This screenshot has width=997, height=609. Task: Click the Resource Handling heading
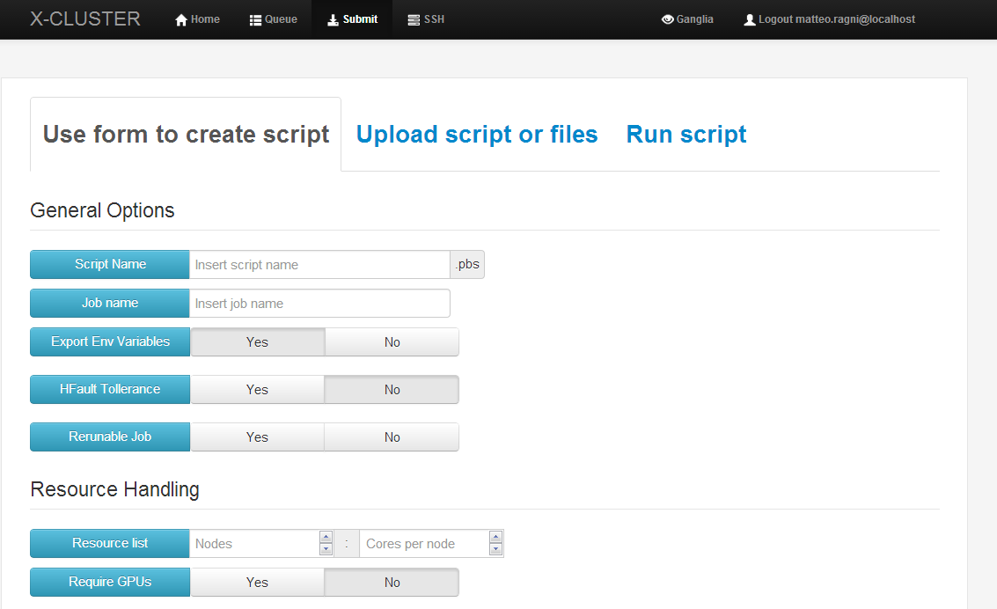(115, 489)
